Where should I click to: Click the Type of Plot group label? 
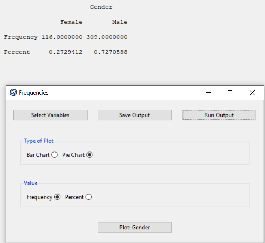pyautogui.click(x=39, y=141)
